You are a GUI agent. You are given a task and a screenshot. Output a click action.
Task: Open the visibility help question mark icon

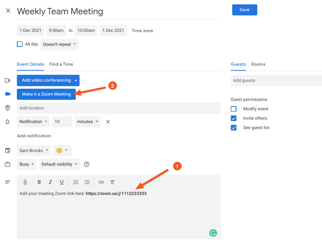[x=87, y=164]
